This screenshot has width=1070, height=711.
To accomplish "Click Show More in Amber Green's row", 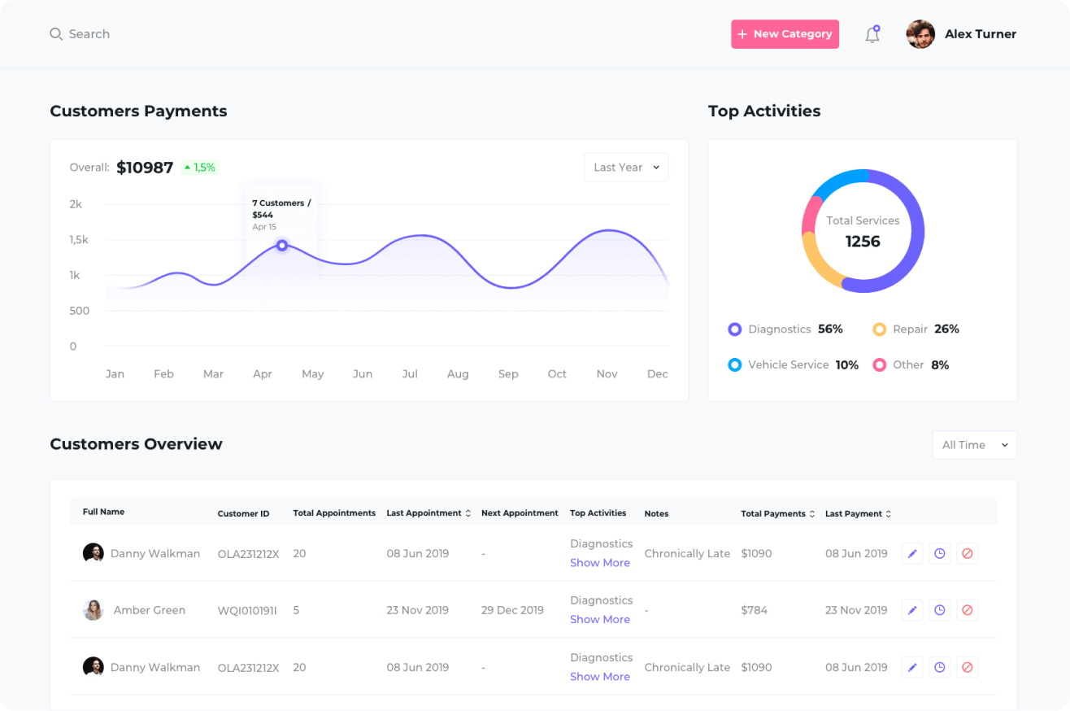I will 600,619.
